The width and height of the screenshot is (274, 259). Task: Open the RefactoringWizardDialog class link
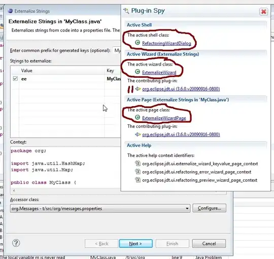pyautogui.click(x=166, y=43)
